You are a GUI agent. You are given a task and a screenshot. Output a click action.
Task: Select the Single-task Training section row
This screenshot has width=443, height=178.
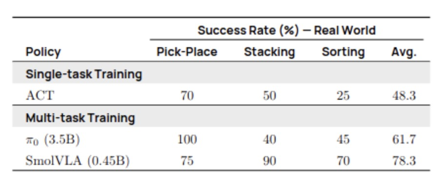click(221, 74)
